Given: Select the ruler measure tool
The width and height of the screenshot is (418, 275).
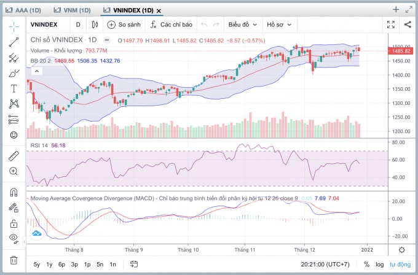Looking at the screenshot, I should tap(14, 156).
